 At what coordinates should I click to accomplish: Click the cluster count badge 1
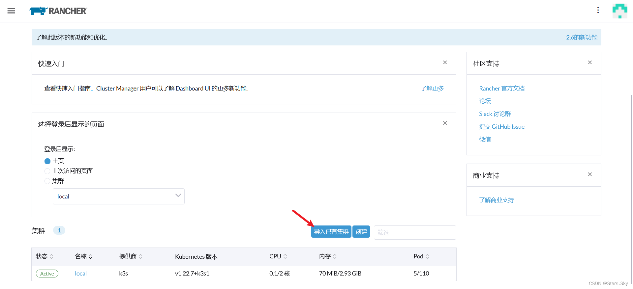pos(59,230)
